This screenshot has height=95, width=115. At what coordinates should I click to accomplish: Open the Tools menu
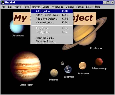click(26, 7)
